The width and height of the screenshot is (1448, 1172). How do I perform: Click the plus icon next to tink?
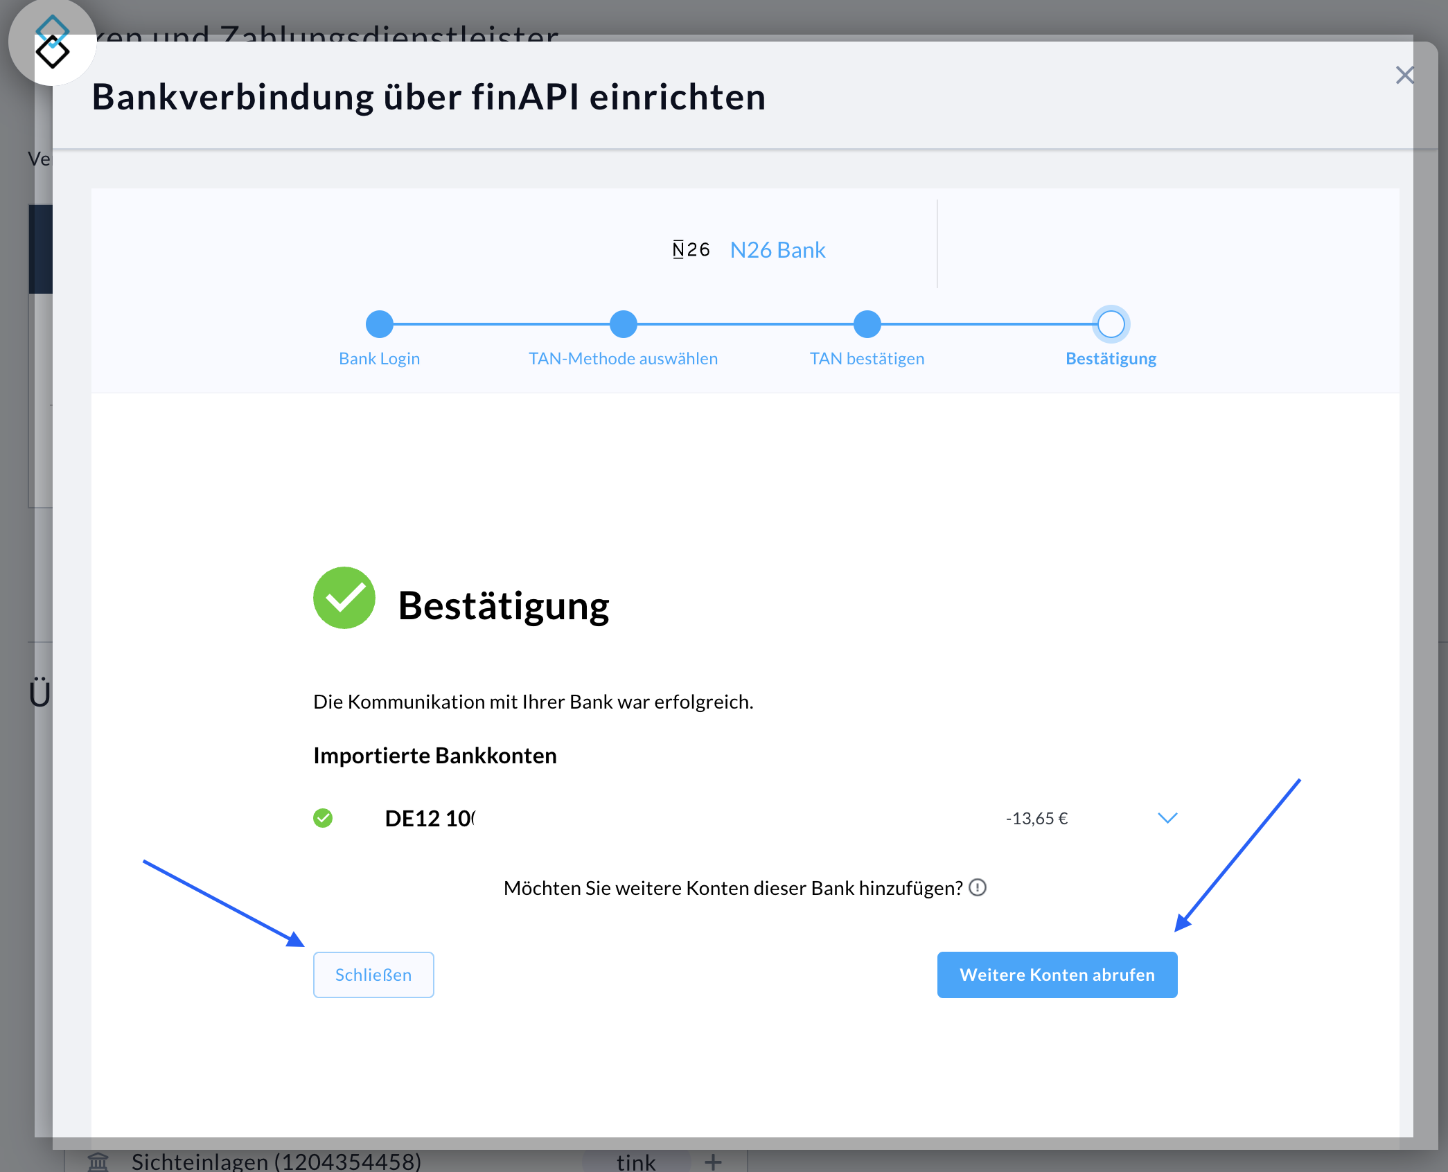pyautogui.click(x=714, y=1161)
